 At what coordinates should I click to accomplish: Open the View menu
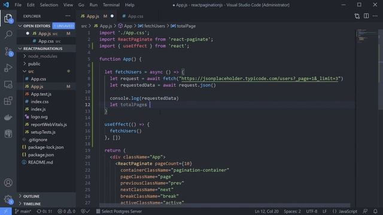pyautogui.click(x=68, y=5)
